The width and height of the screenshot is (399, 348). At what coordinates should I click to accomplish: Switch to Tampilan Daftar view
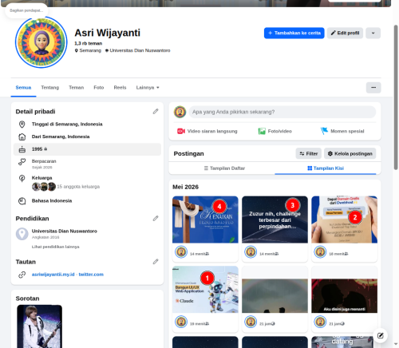coord(224,168)
